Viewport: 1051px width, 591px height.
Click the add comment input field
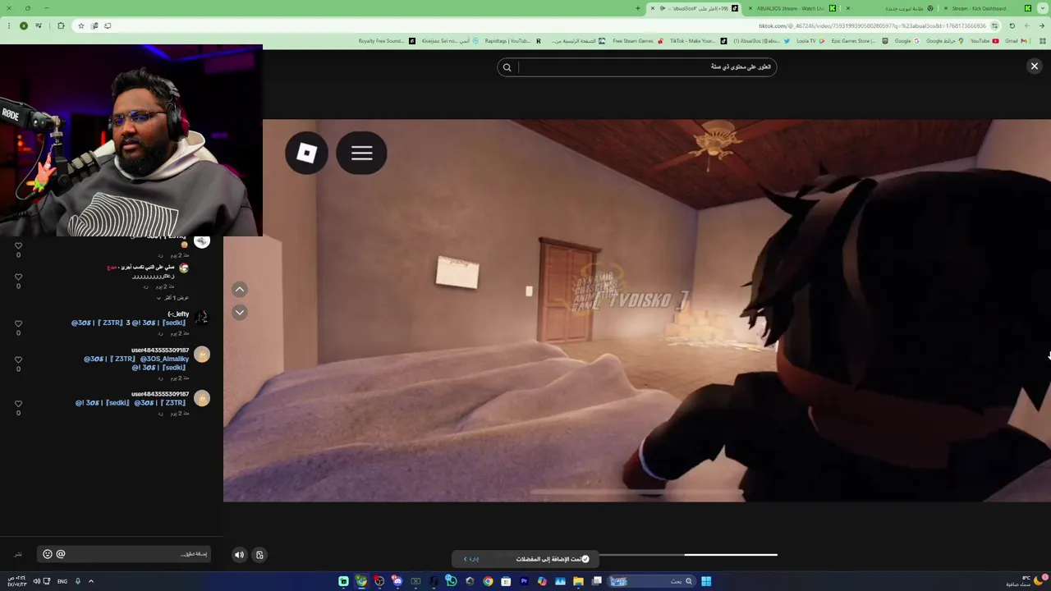pyautogui.click(x=123, y=554)
